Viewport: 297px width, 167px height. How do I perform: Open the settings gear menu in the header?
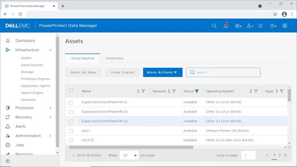coord(238,26)
